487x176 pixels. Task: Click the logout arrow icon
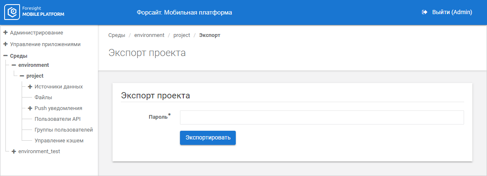[x=425, y=12]
